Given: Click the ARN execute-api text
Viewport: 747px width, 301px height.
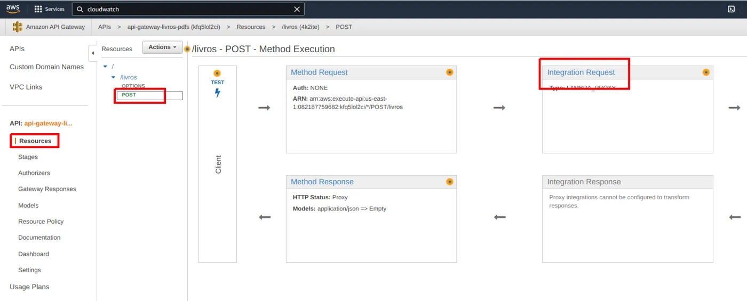Looking at the screenshot, I should click(x=348, y=103).
